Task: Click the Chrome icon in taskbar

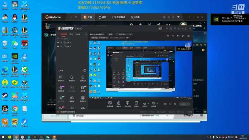Action: (16, 137)
